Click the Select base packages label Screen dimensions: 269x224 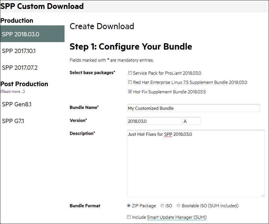click(92, 73)
